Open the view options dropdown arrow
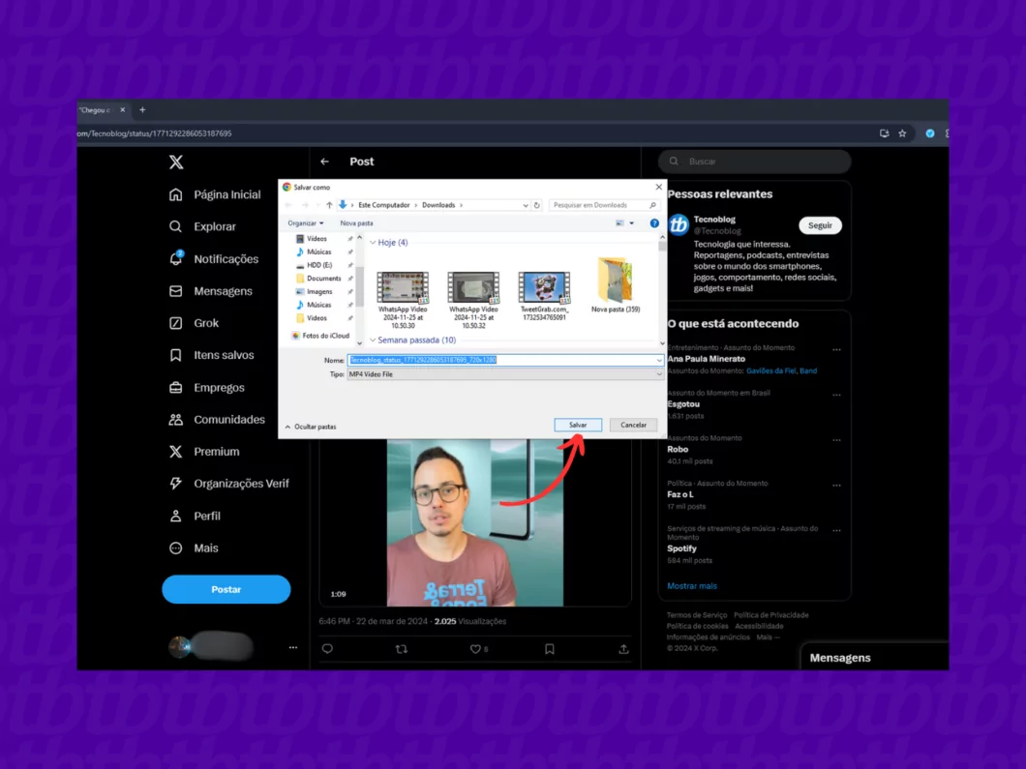 pyautogui.click(x=631, y=223)
